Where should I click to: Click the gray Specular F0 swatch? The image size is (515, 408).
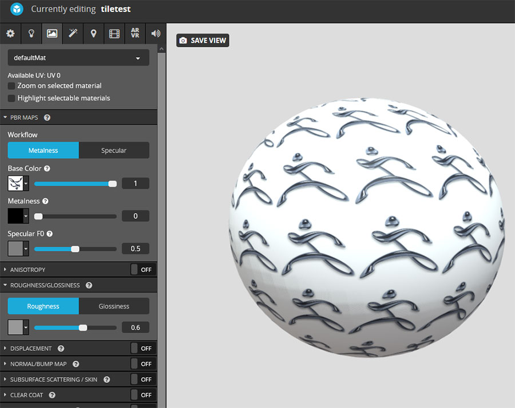click(x=15, y=249)
